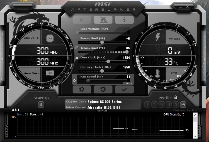Screen dimensions: 209x142
Task: Reset settings with the circular arrow button
Action: [103, 89]
